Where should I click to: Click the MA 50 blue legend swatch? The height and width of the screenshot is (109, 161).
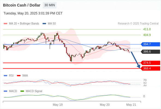pyautogui.click(x=44, y=24)
